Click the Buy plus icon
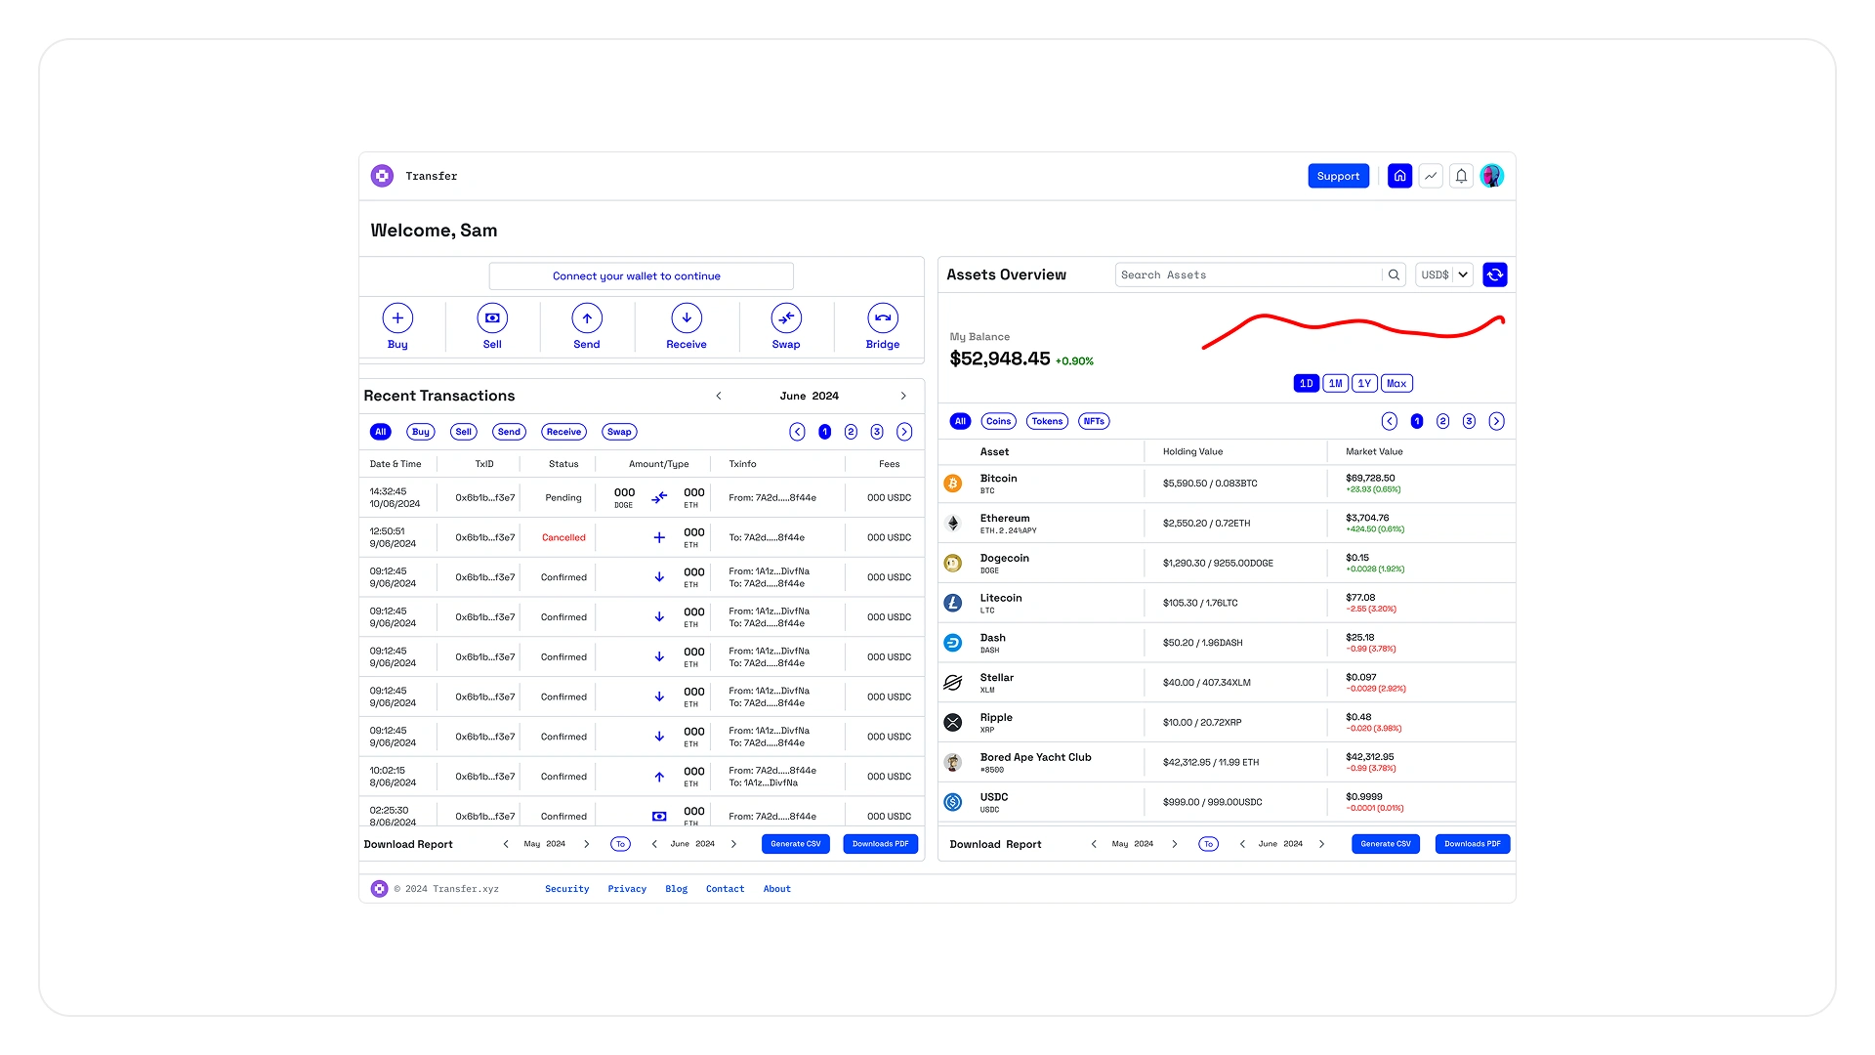This screenshot has width=1875, height=1055. point(397,318)
